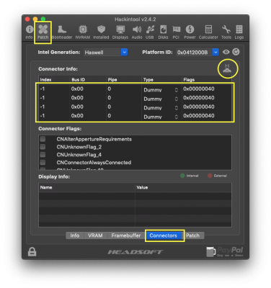Select the fourth row Pipe value 0

pyautogui.click(x=110, y=116)
